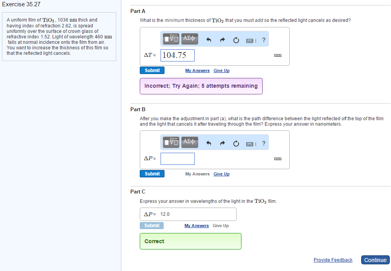
Task: Reset the Part A answer field
Action: click(x=236, y=40)
